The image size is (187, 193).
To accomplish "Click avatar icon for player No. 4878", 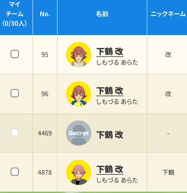I will [78, 172].
